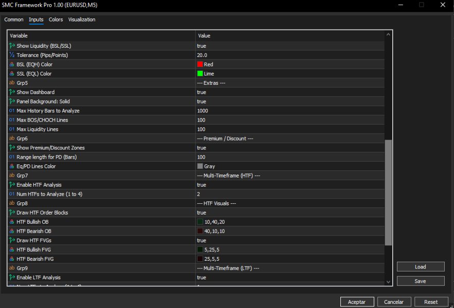454x308 pixels.
Task: Click the integer icon beside Num HTFs to Analyze
Action: 12,194
